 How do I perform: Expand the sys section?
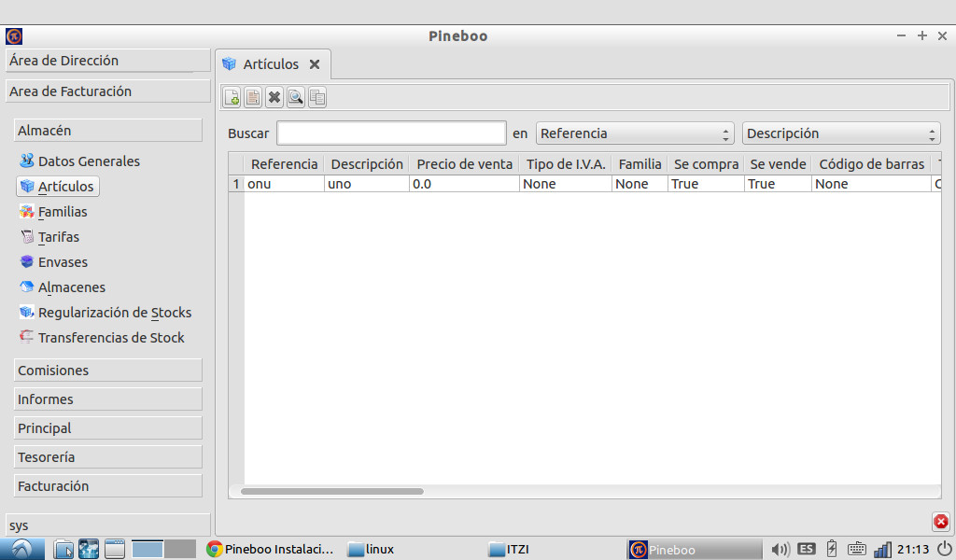[108, 525]
